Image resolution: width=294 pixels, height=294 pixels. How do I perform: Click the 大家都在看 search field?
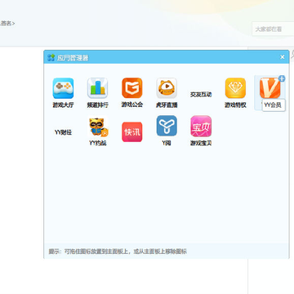click(273, 29)
